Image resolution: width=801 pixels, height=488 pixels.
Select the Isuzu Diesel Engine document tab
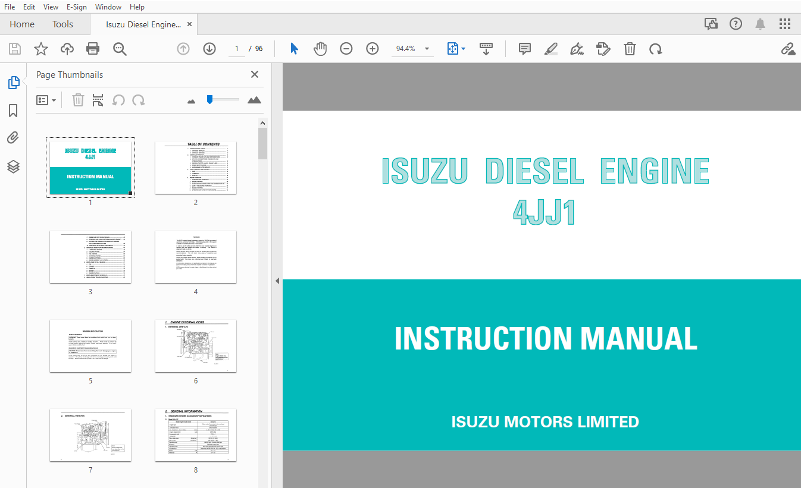[x=143, y=24]
